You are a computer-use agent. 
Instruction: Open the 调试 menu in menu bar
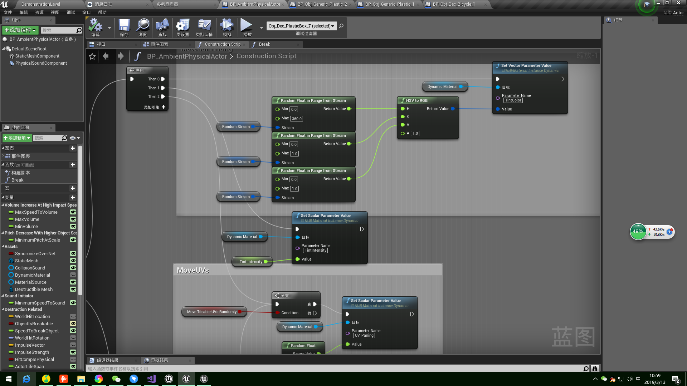click(70, 13)
